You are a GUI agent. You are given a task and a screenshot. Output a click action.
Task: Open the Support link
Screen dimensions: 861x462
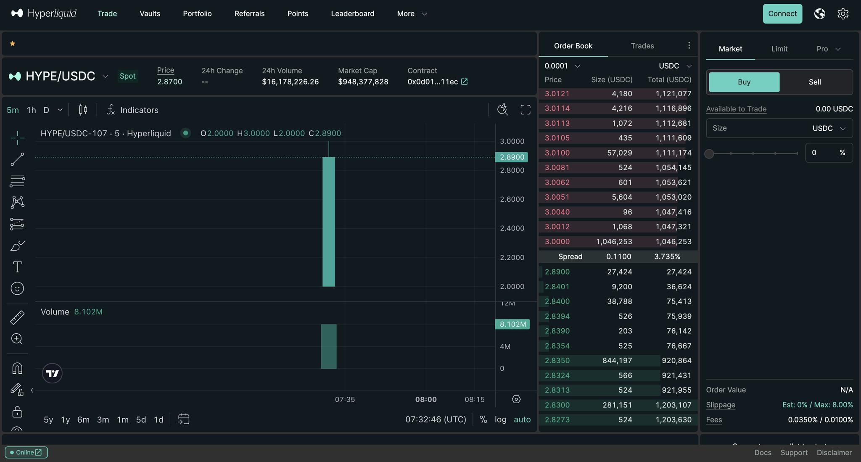794,452
